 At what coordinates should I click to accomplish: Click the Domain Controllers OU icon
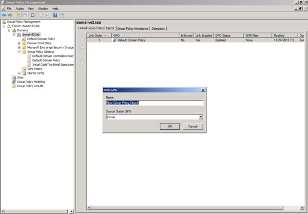[24, 43]
